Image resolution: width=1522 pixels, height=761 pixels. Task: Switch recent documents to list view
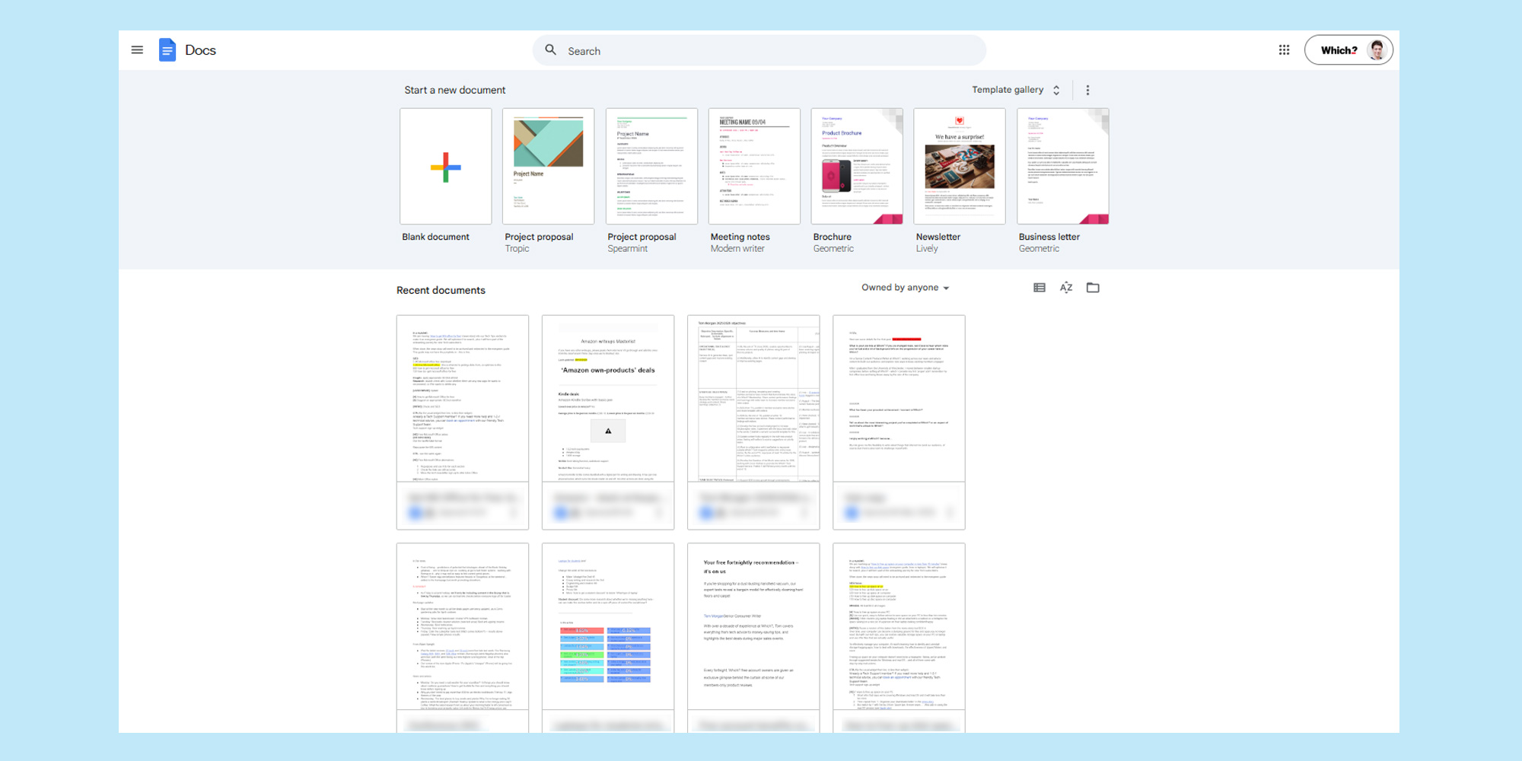1039,288
